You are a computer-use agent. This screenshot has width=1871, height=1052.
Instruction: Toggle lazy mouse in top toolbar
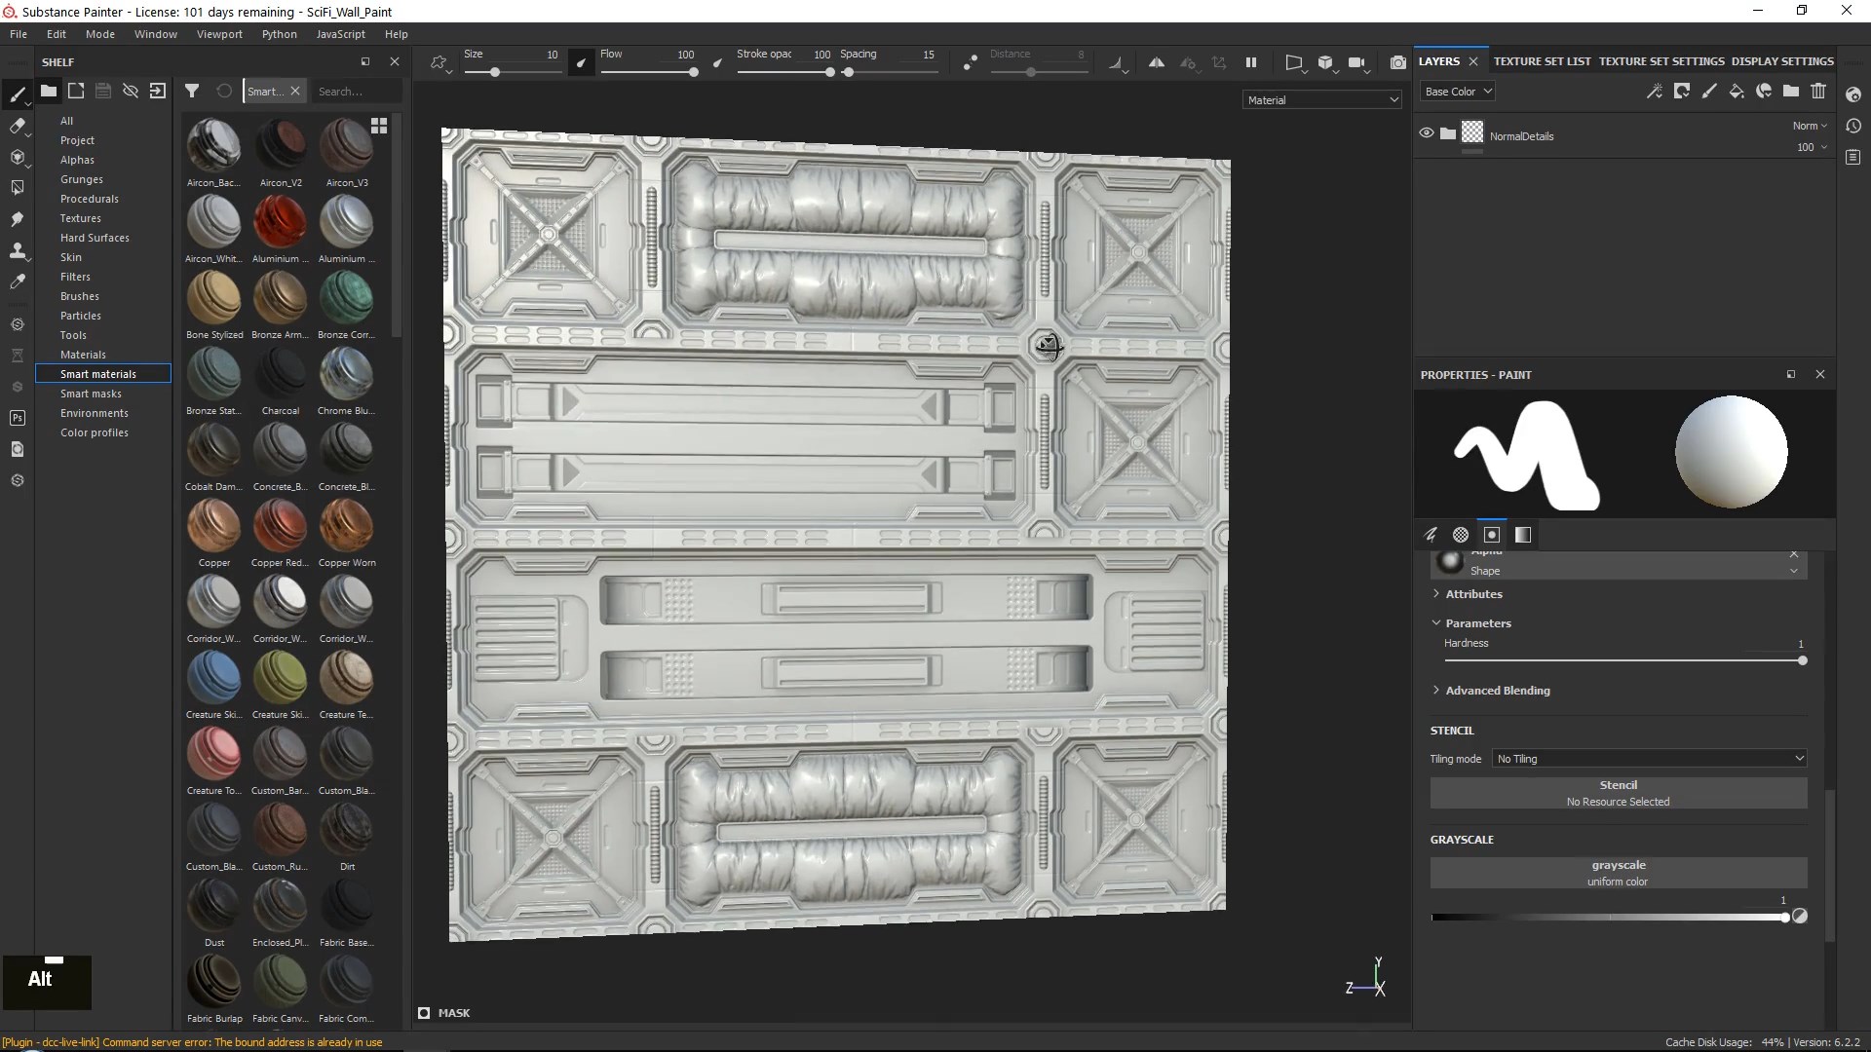click(x=970, y=62)
